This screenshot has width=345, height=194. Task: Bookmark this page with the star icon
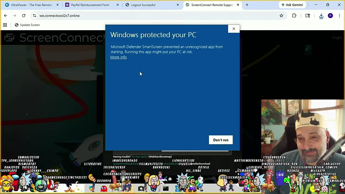281,16
